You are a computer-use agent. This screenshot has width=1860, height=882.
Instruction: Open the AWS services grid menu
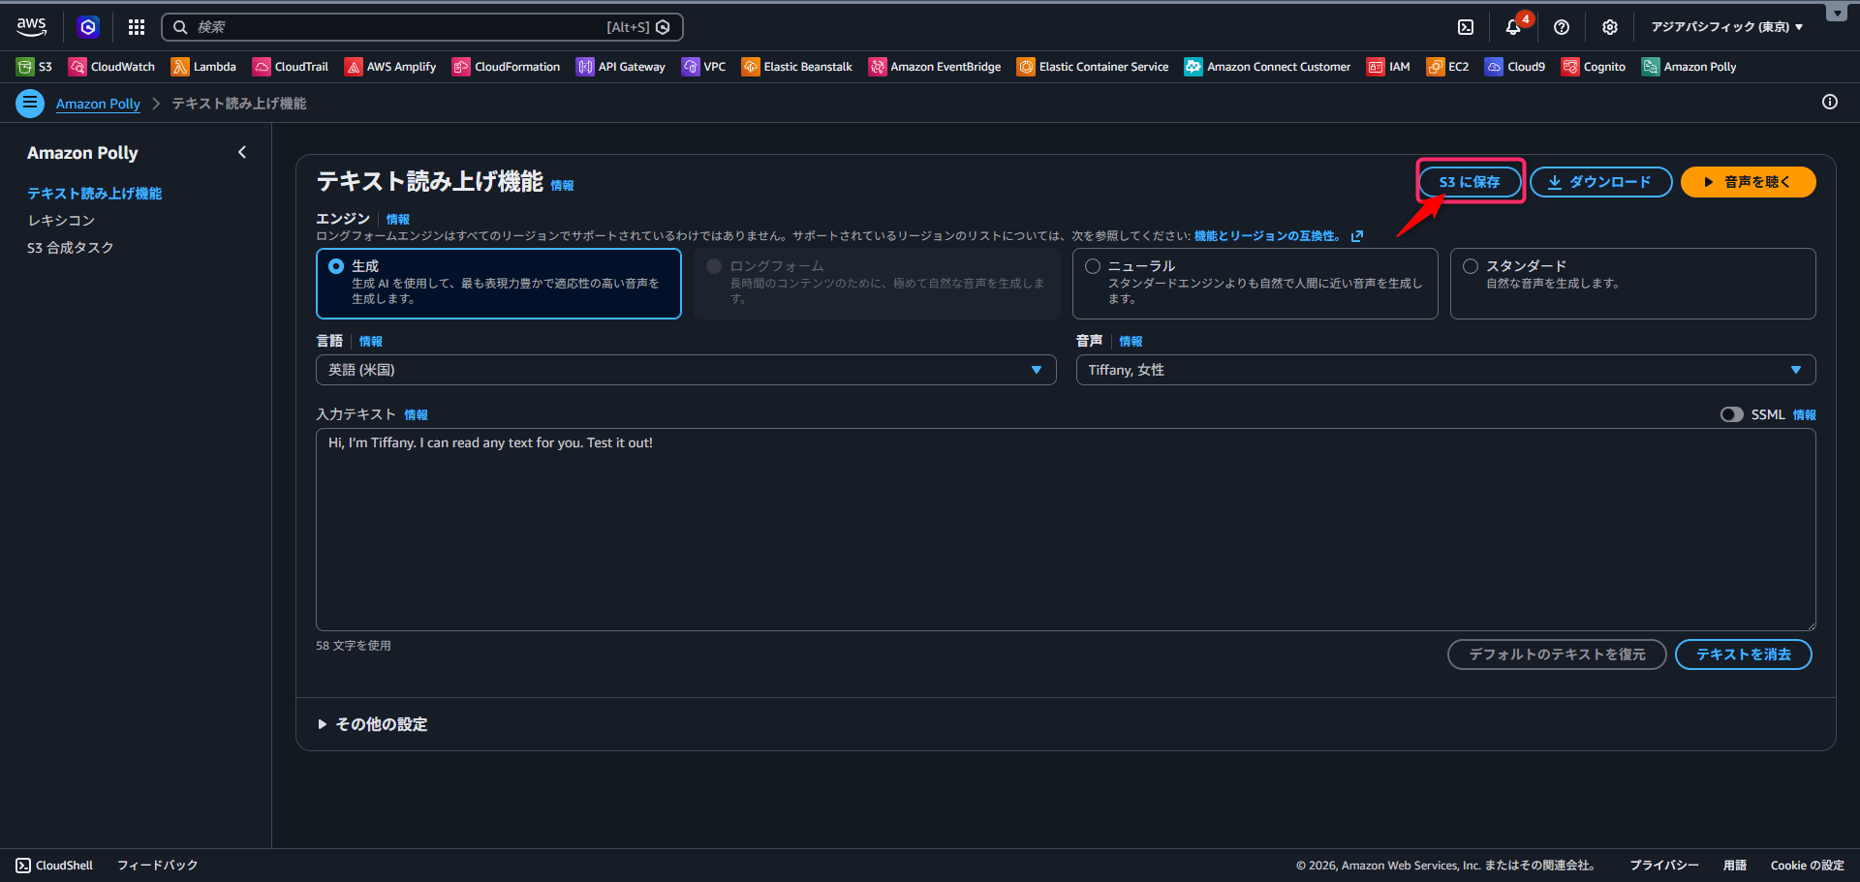coord(137,27)
